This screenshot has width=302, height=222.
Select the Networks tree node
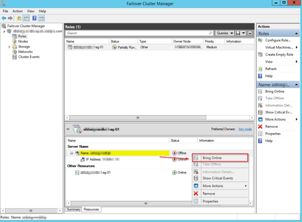[25, 52]
